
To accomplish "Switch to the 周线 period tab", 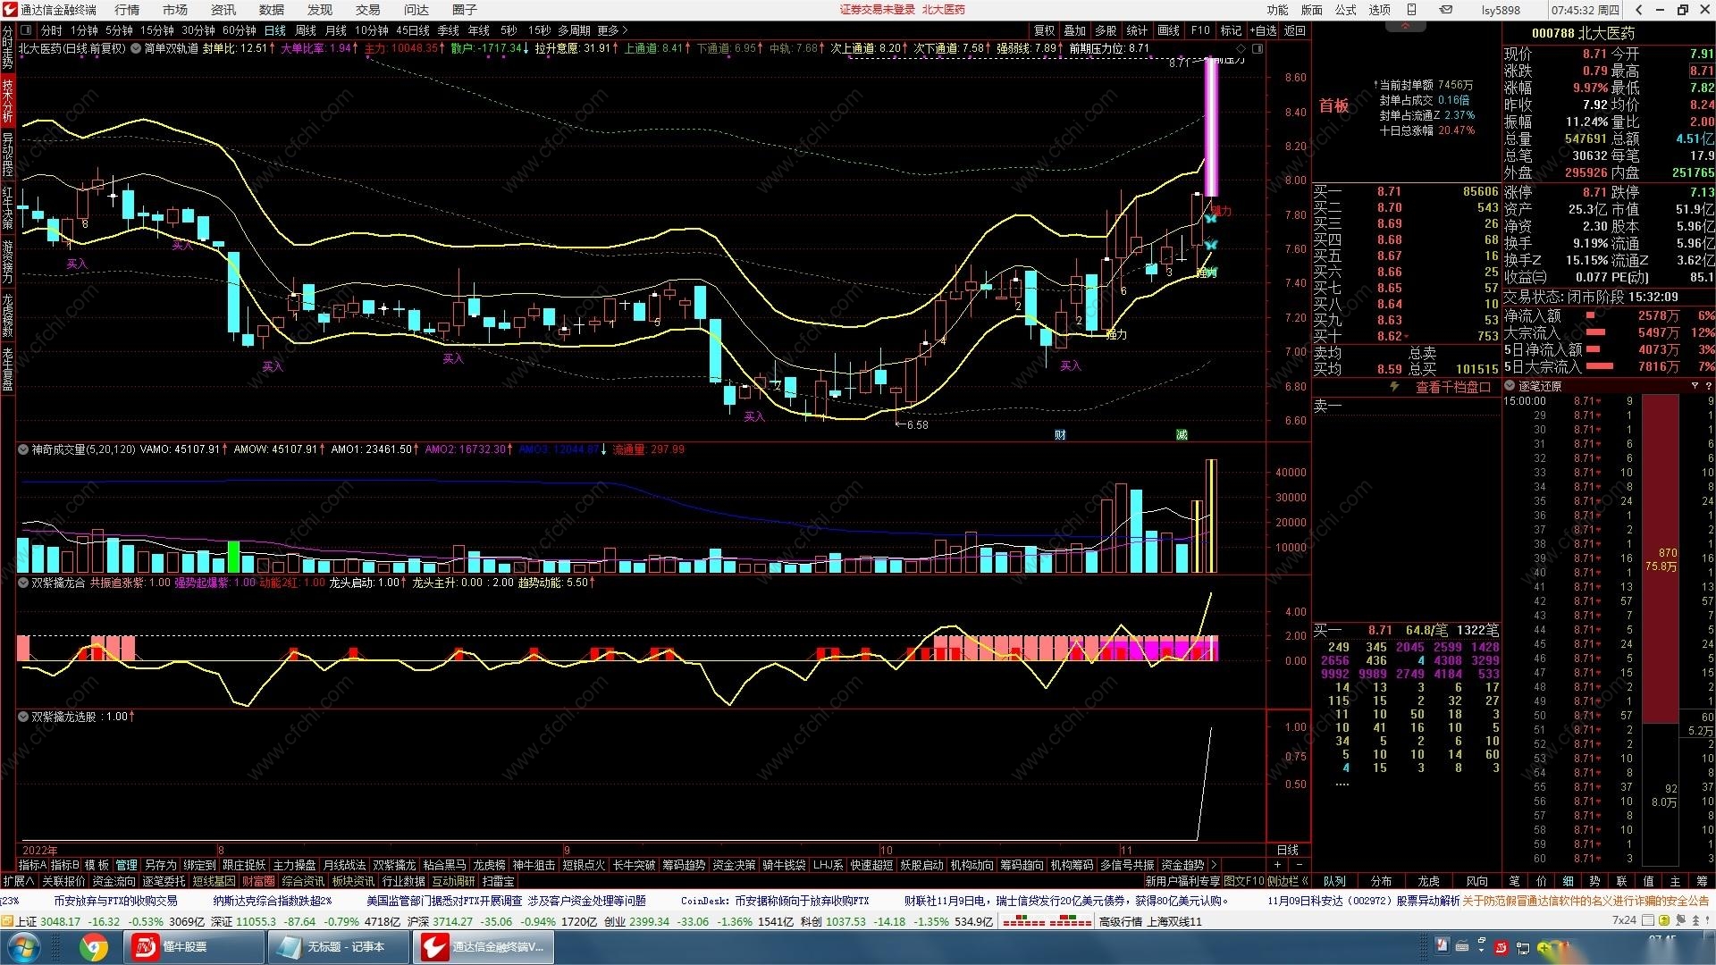I will (306, 30).
